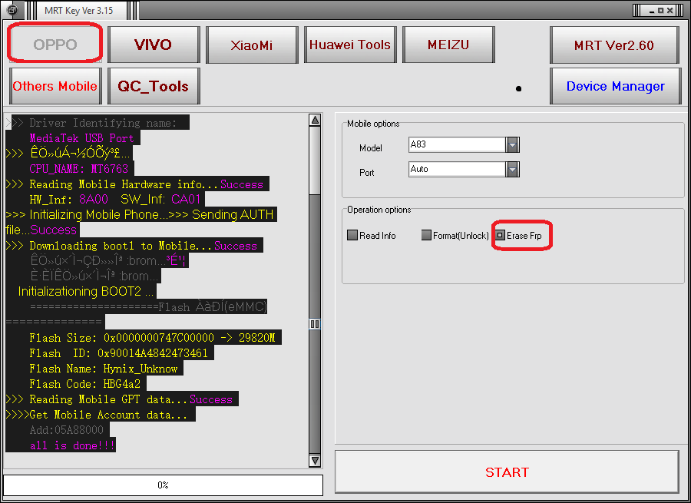Click the MRT Key app icon in title bar
This screenshot has height=503, width=691.
point(12,9)
